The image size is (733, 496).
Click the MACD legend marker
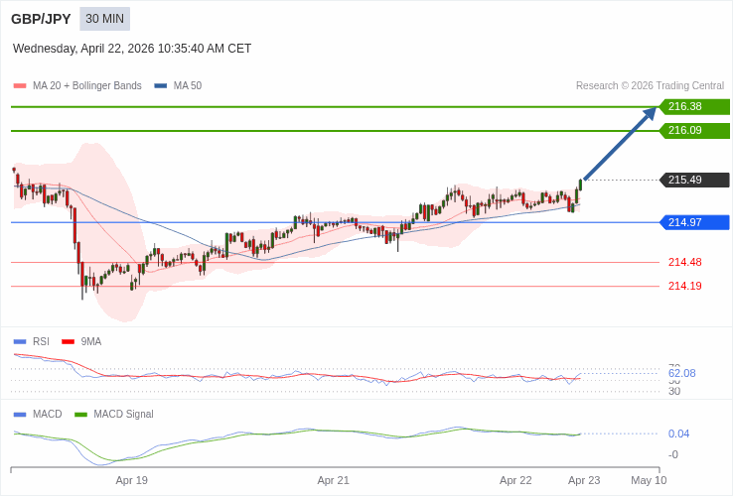click(20, 414)
